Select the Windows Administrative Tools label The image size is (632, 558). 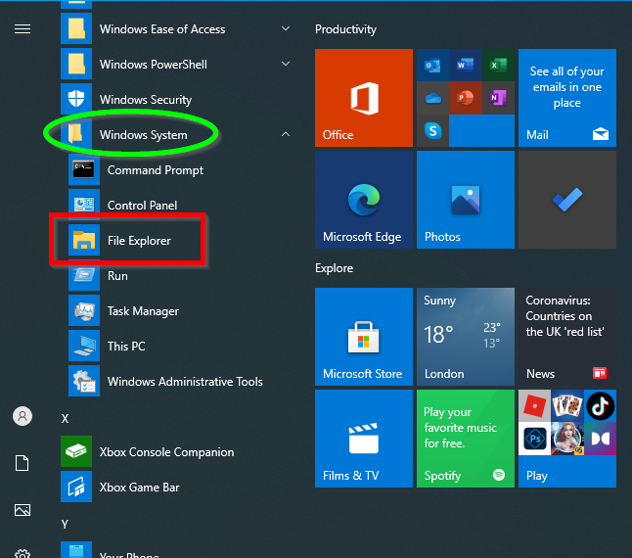tap(185, 382)
